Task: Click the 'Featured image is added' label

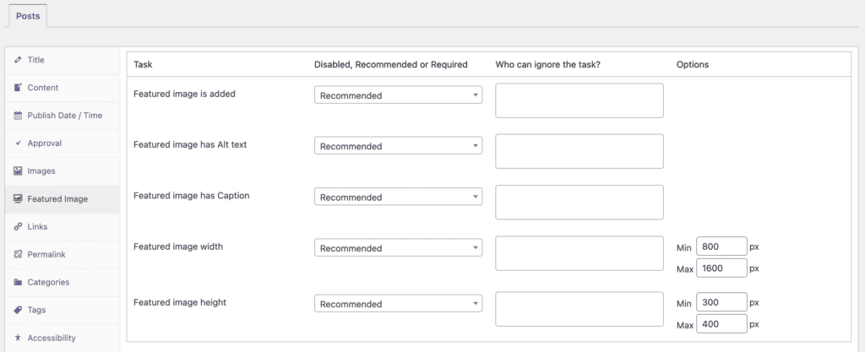Action: pos(184,95)
